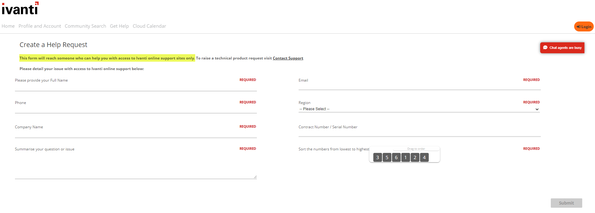Click the orange Login button
Screen dimensions: 595x213
(583, 27)
